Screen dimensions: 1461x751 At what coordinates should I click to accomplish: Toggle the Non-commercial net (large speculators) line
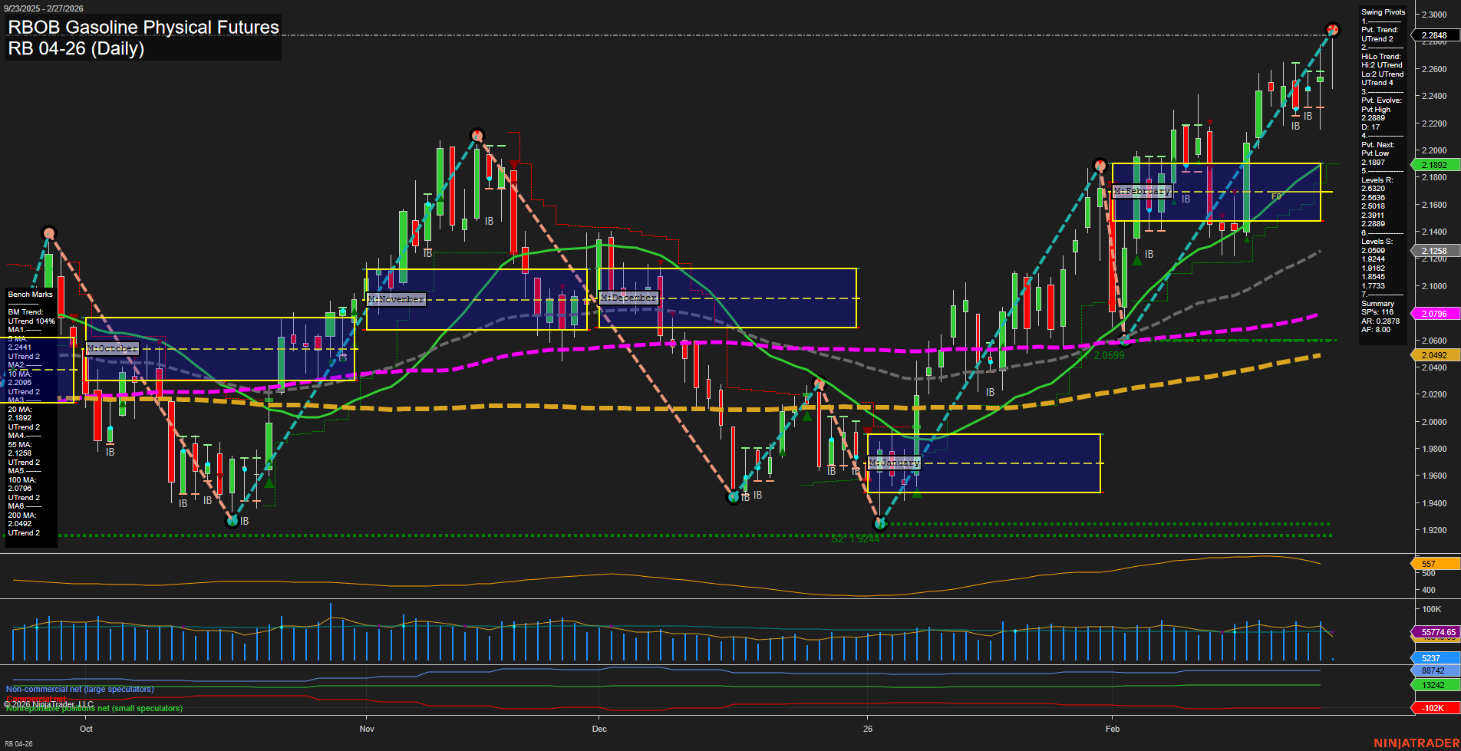(x=80, y=689)
